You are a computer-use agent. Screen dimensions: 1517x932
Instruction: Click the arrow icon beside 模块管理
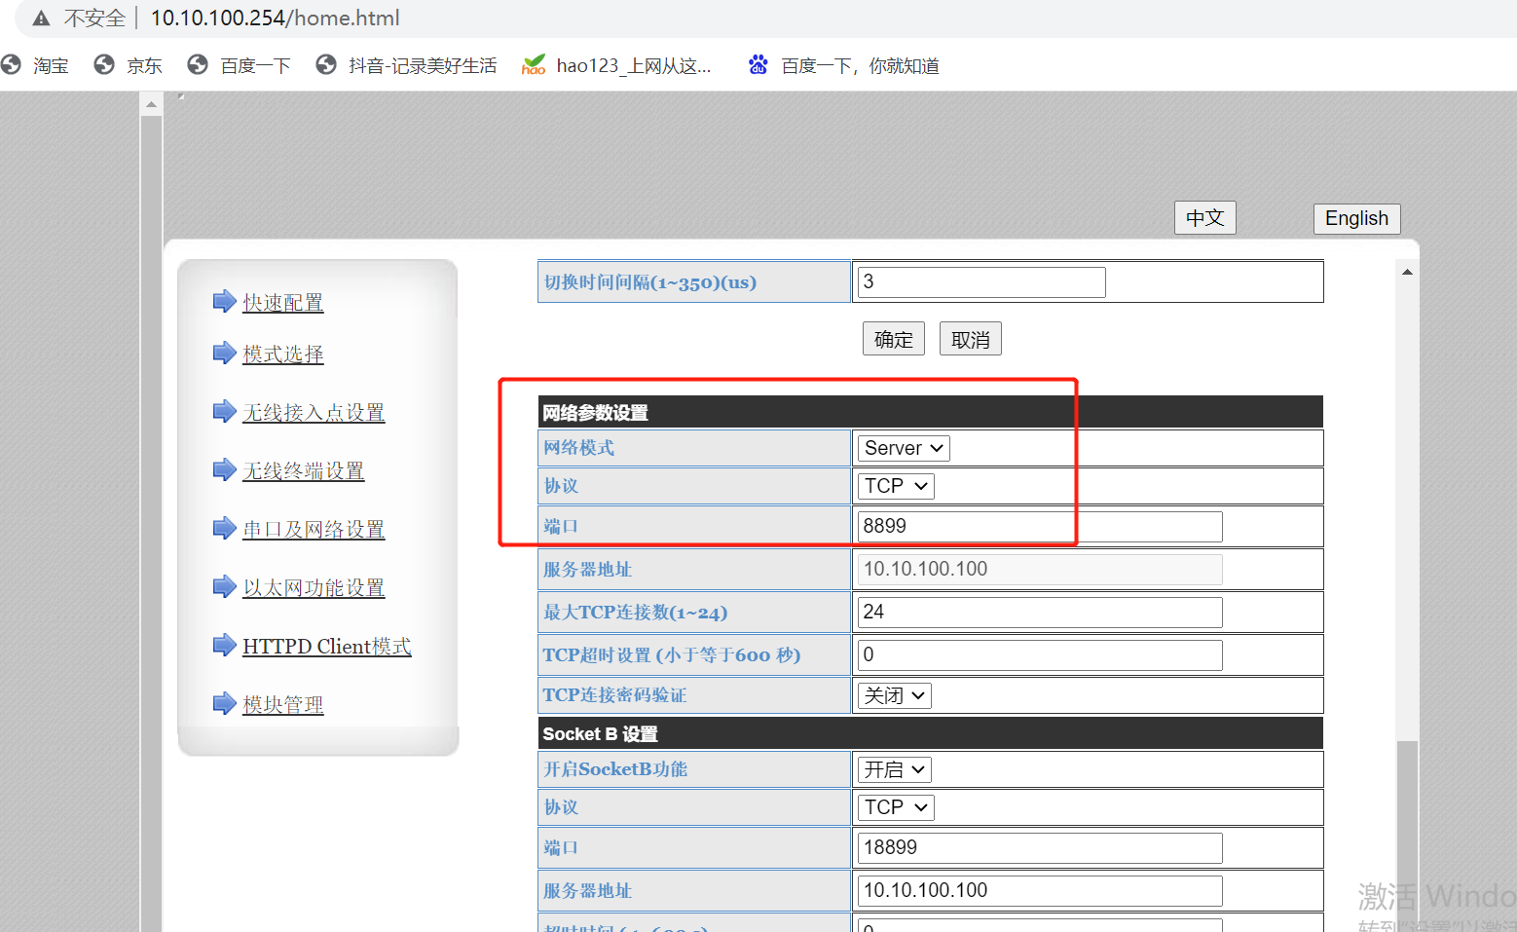224,703
